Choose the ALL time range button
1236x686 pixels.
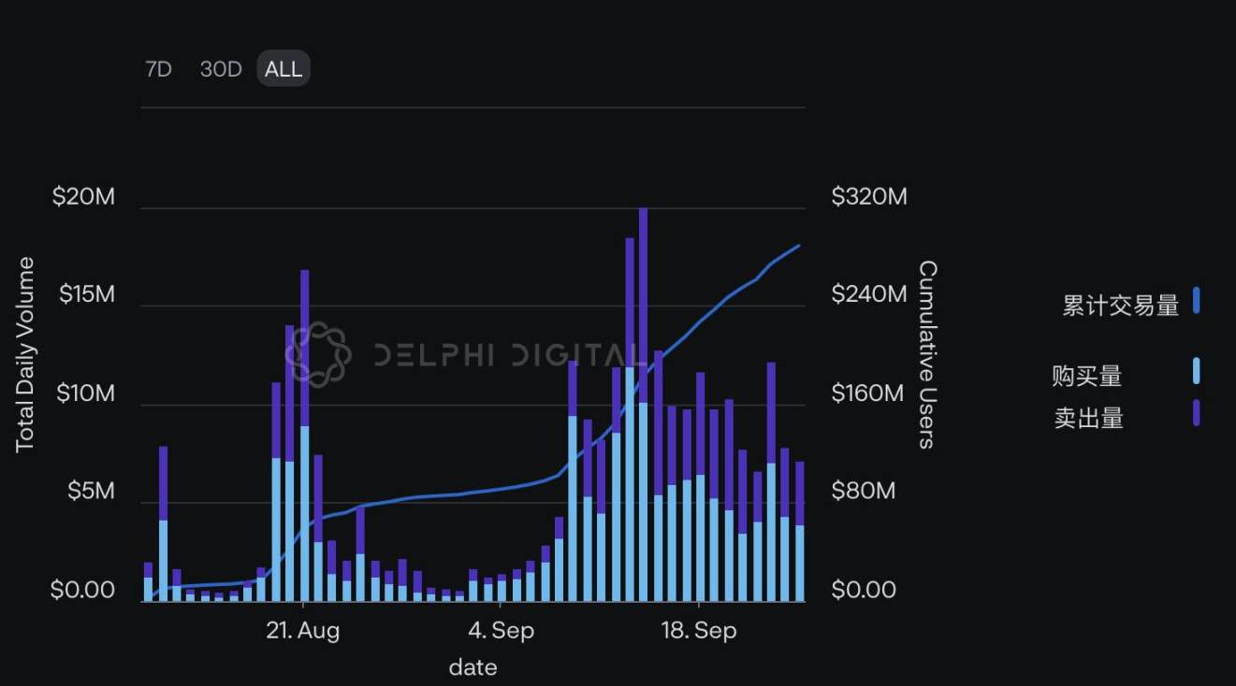[284, 69]
